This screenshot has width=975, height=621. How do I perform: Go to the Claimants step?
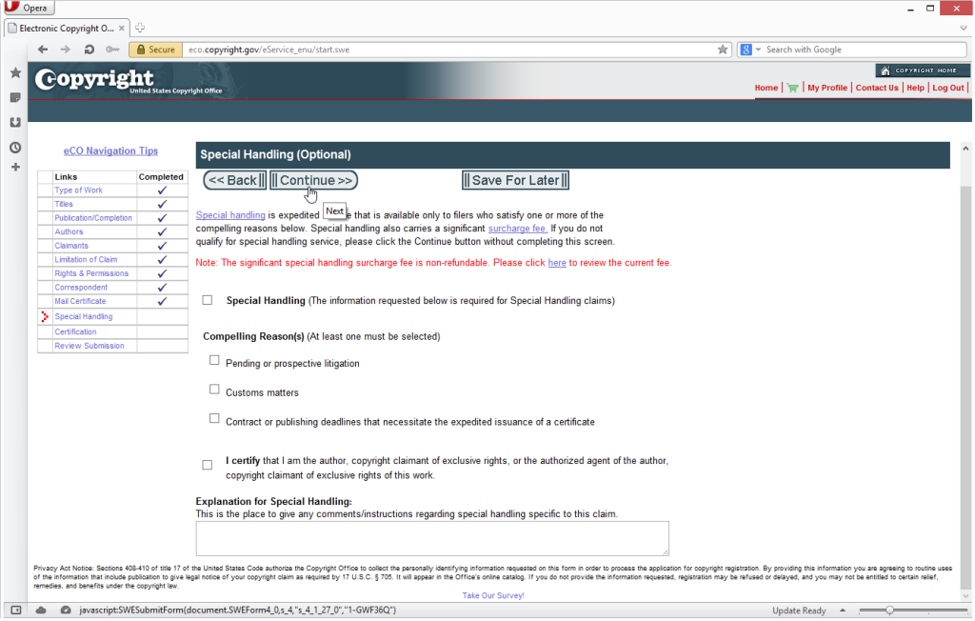click(x=71, y=246)
